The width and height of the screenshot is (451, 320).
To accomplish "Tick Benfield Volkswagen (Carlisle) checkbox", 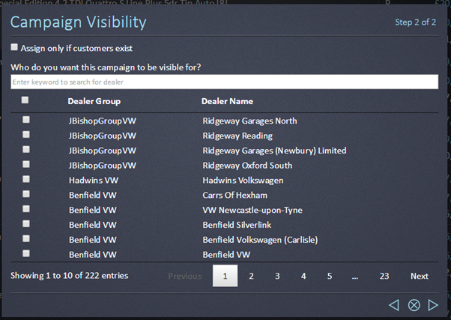I will click(26, 238).
